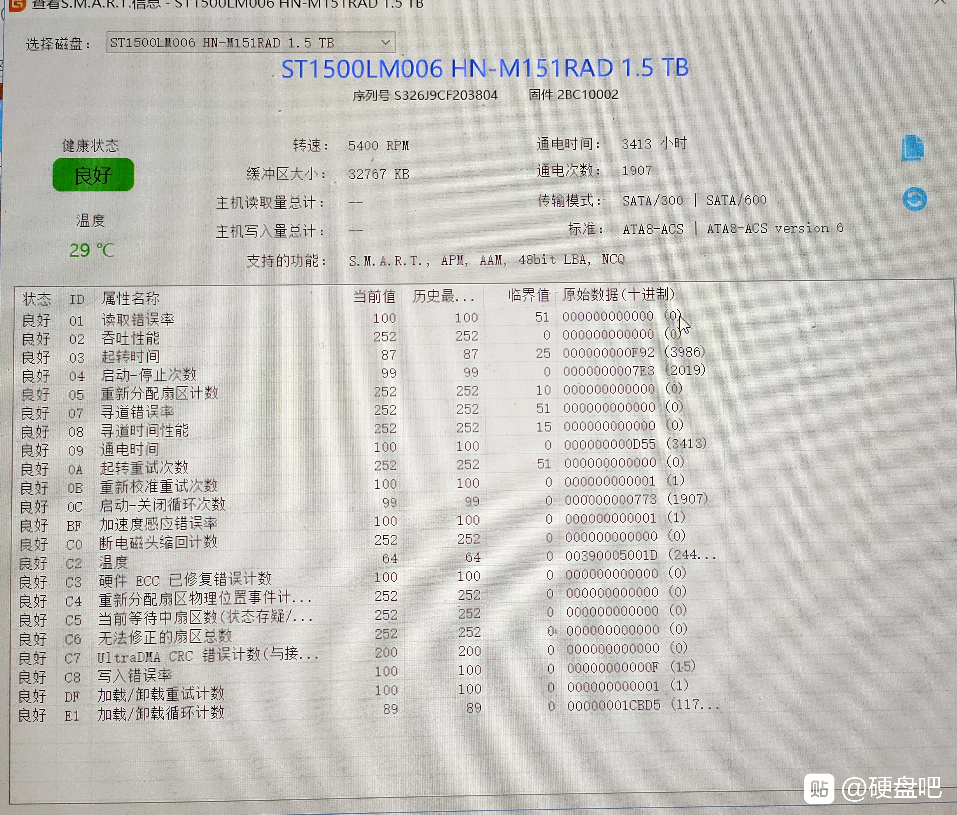Click the 状态 column header

coord(37,299)
